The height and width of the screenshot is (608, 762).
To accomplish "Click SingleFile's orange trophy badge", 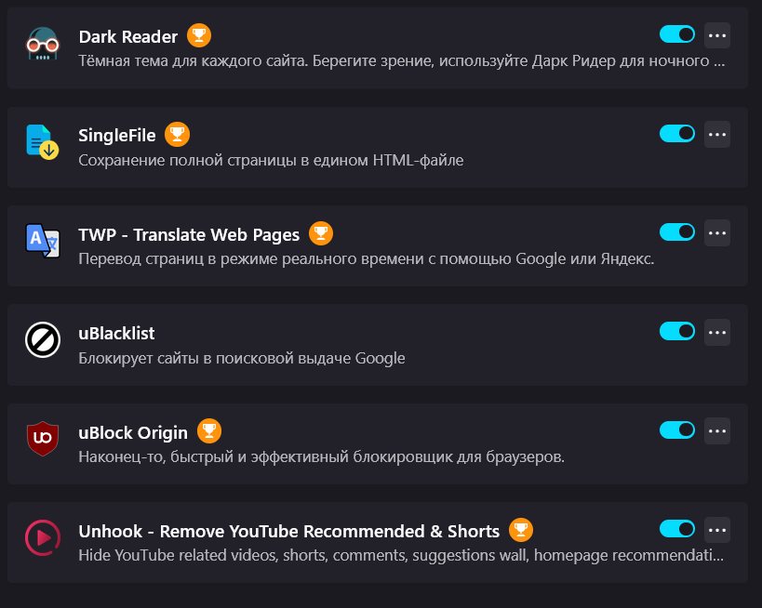I will [x=178, y=134].
